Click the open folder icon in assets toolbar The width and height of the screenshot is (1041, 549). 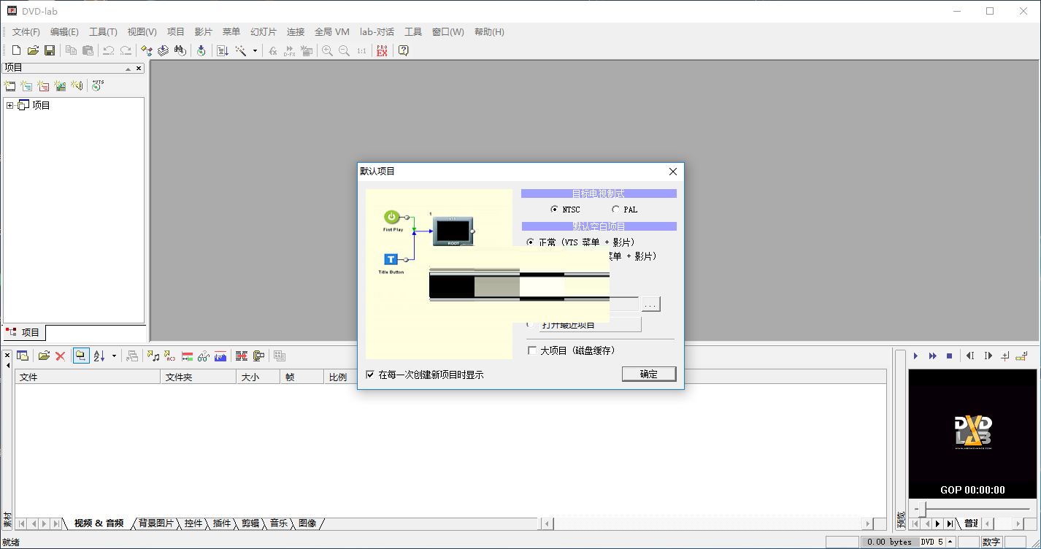tap(44, 356)
